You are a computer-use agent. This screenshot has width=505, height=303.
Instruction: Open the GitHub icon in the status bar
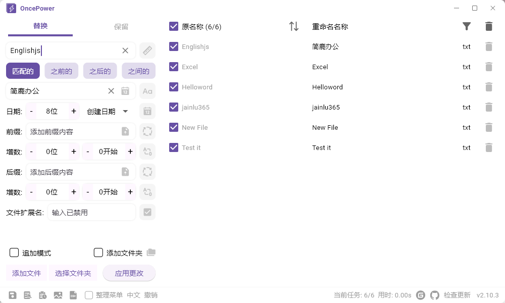pyautogui.click(x=435, y=295)
